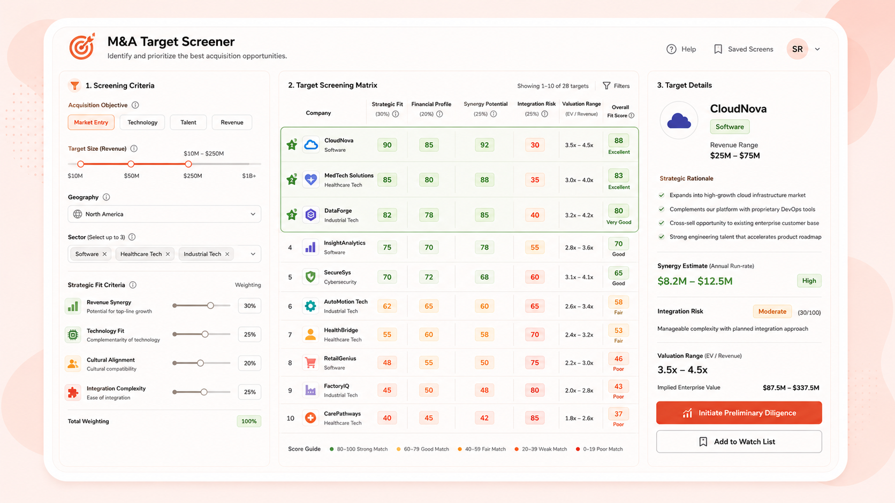The width and height of the screenshot is (895, 503).
Task: Click the Screening Criteria funnel icon
Action: pyautogui.click(x=74, y=86)
